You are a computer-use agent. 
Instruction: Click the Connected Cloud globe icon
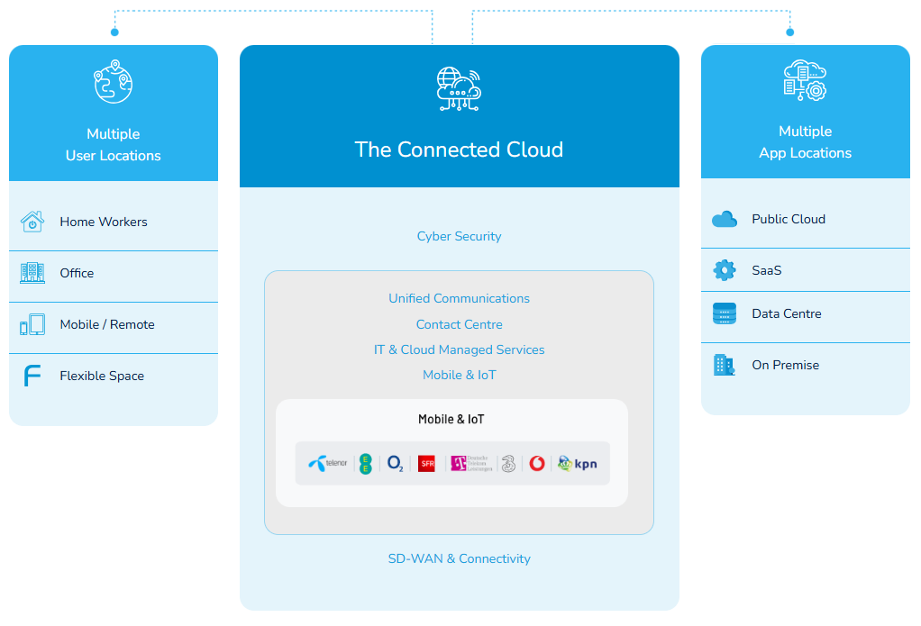pyautogui.click(x=459, y=89)
